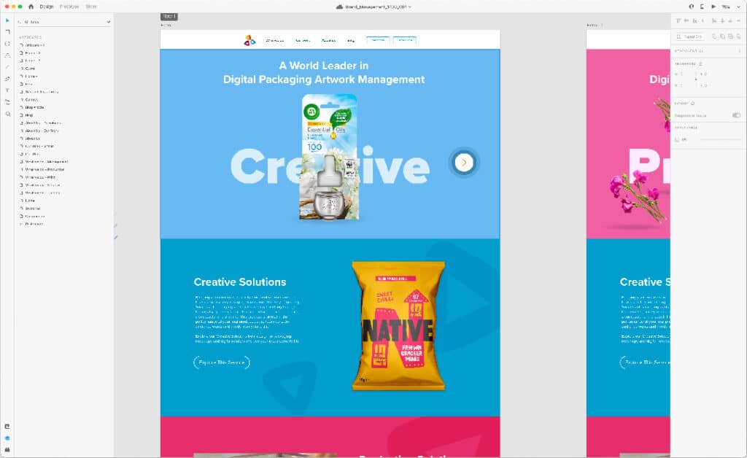This screenshot has height=458, width=747.
Task: Activate the Text tool
Action: pos(7,90)
